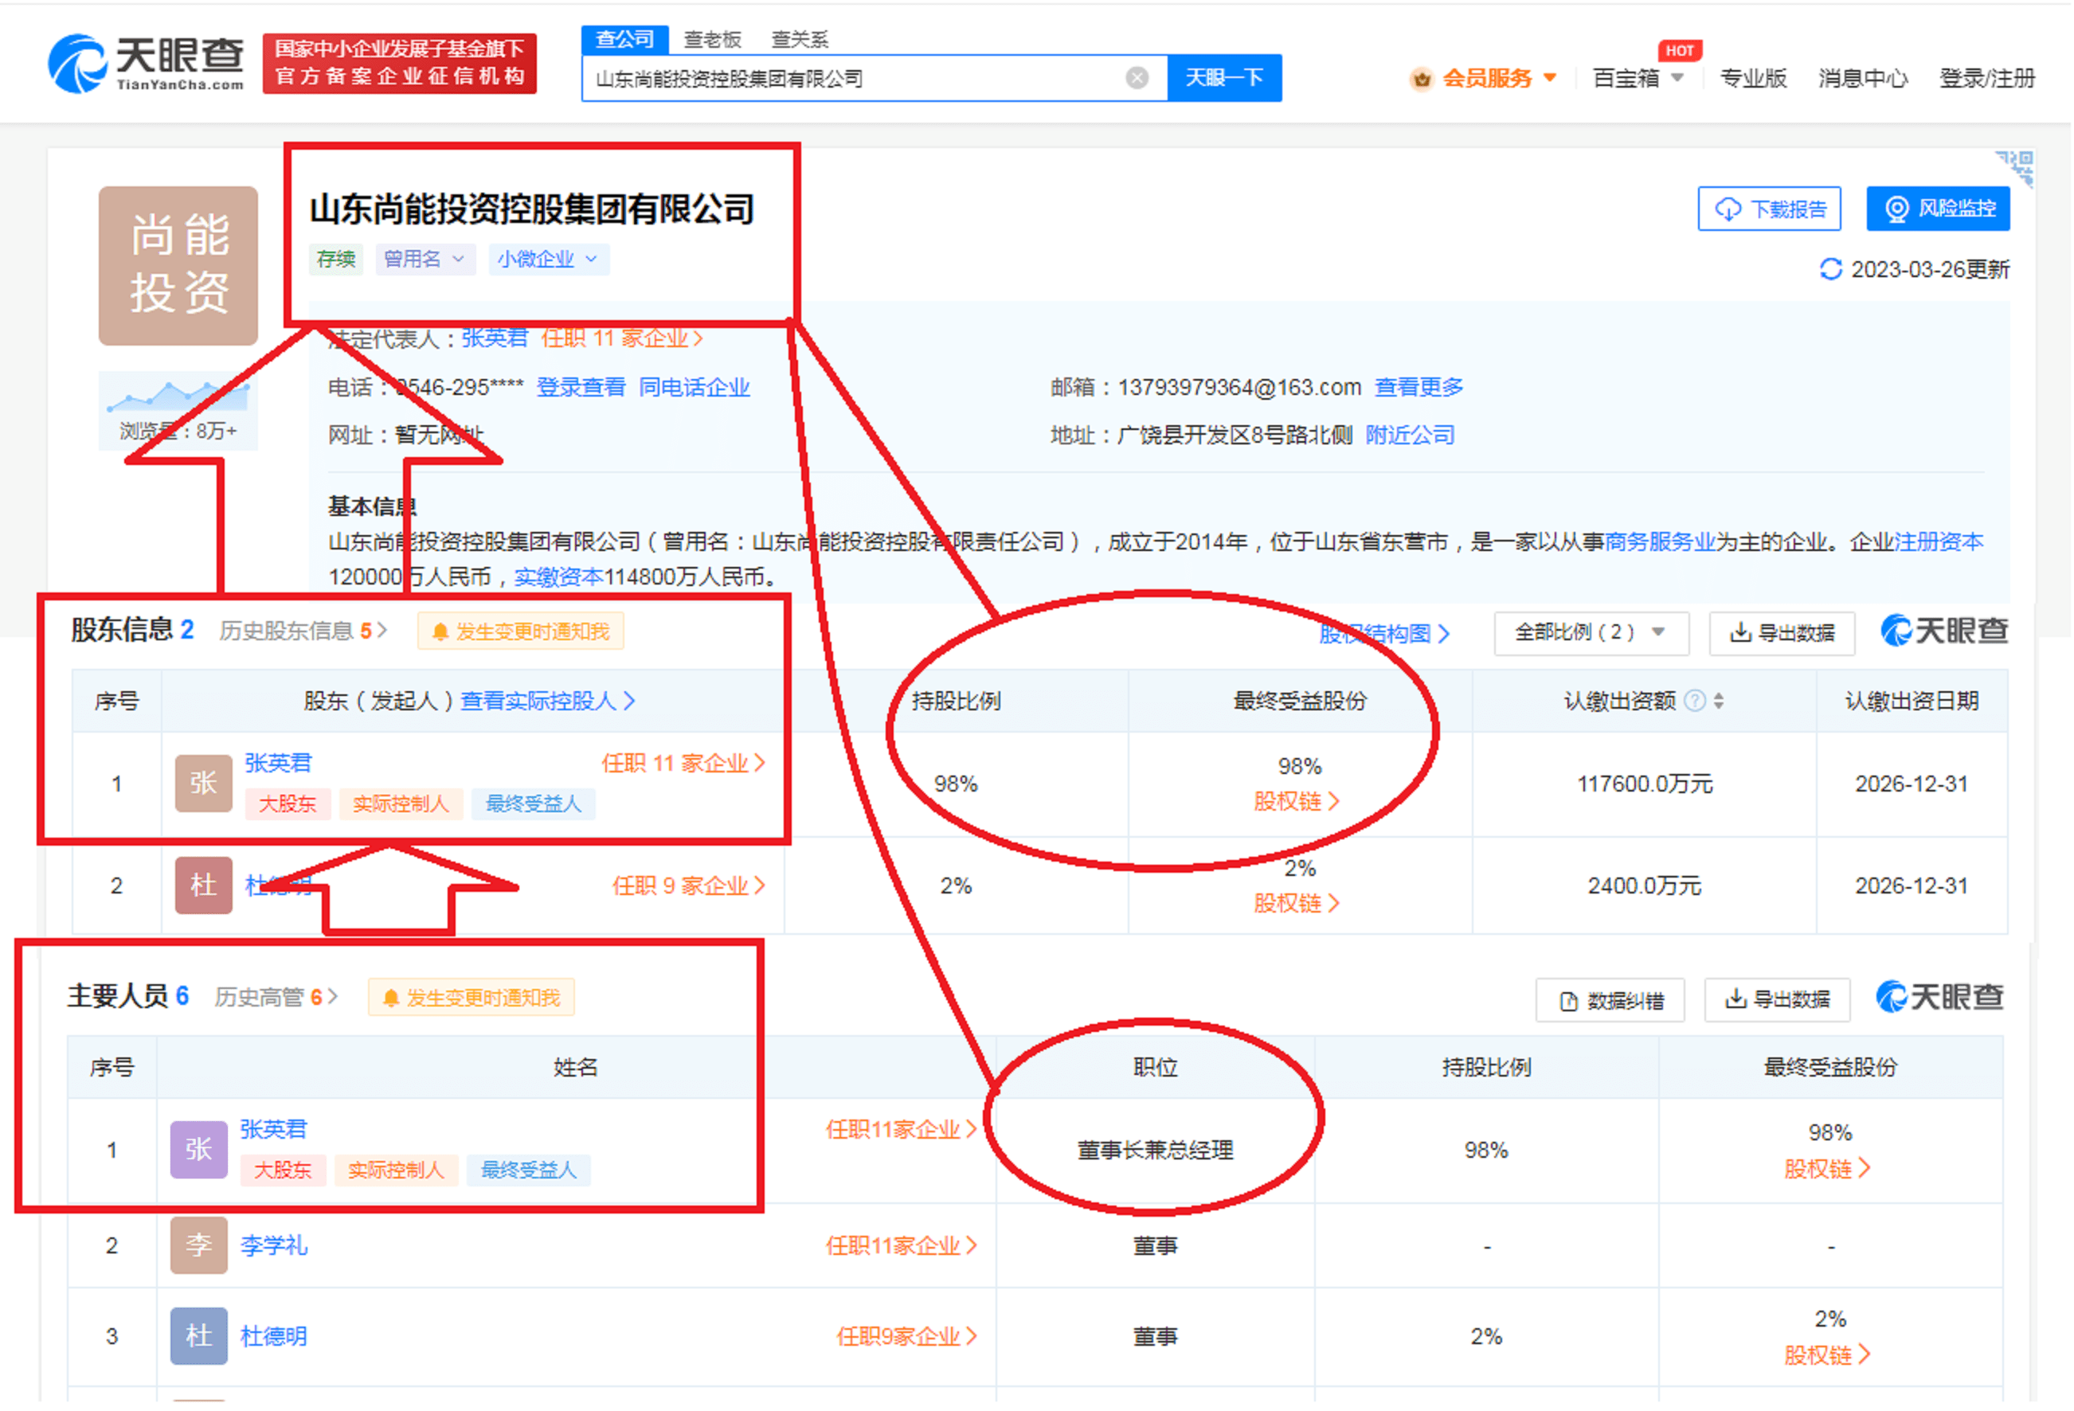Open 历史股东信息 5 link

pos(304,632)
